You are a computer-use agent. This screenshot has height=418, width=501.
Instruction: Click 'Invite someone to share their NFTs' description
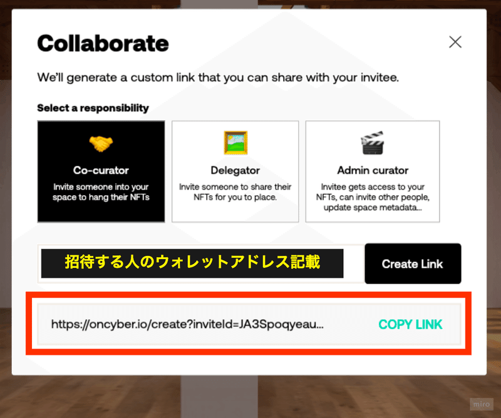235,192
